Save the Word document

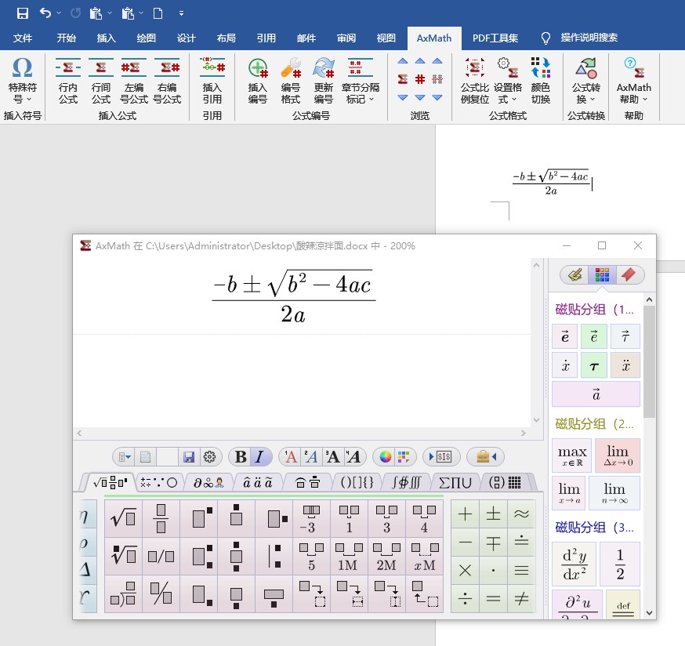[22, 13]
